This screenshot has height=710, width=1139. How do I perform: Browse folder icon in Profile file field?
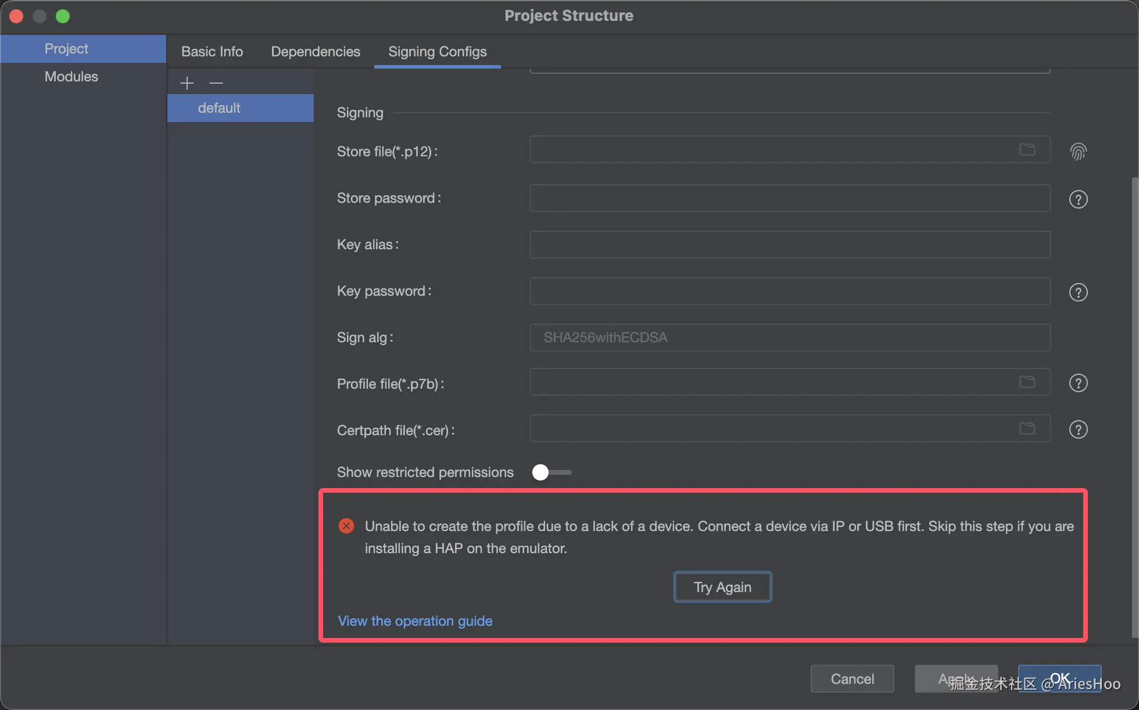tap(1027, 382)
